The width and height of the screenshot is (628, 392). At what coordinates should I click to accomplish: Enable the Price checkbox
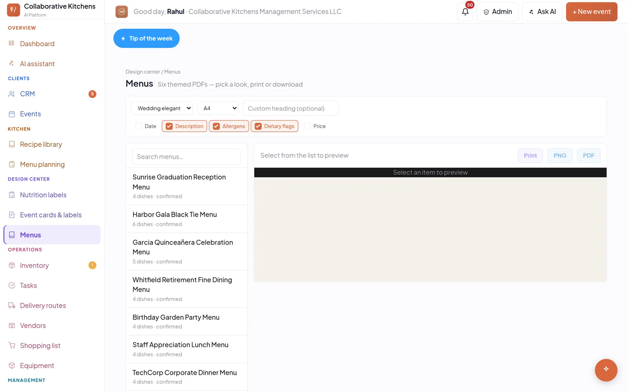(x=307, y=126)
